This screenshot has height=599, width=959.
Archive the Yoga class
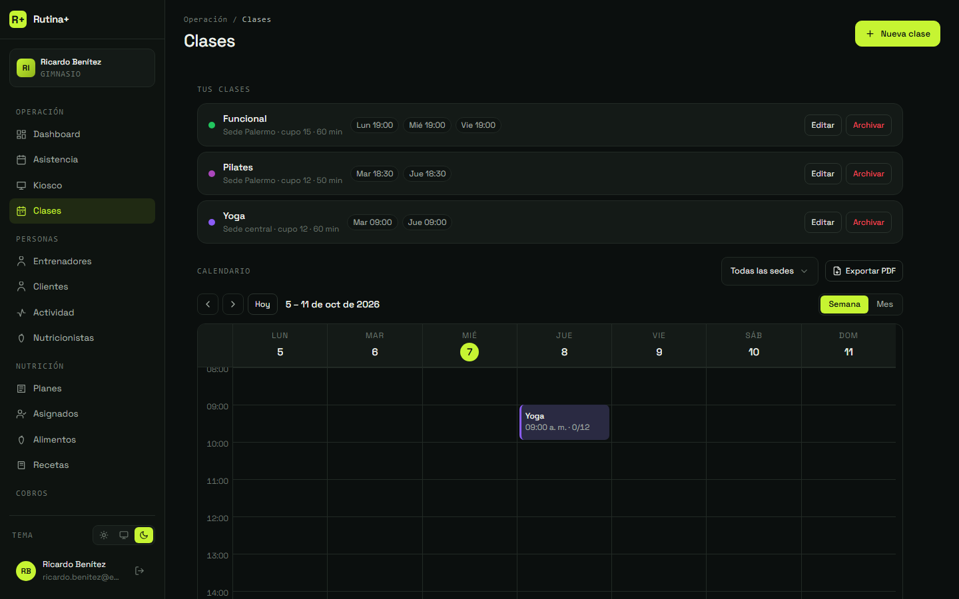[x=868, y=222]
